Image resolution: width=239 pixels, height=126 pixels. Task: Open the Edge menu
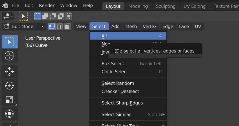(x=168, y=27)
